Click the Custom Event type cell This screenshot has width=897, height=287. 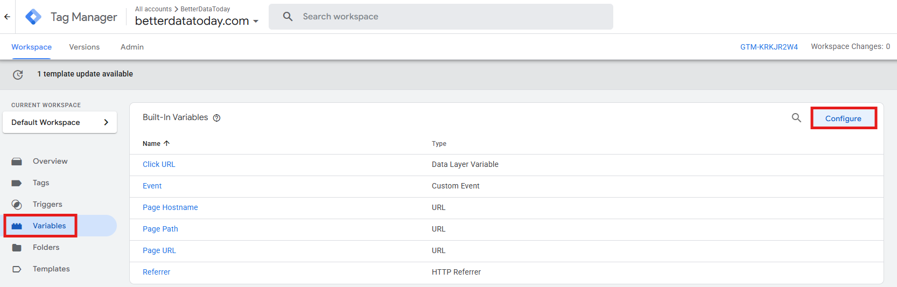pyautogui.click(x=455, y=186)
